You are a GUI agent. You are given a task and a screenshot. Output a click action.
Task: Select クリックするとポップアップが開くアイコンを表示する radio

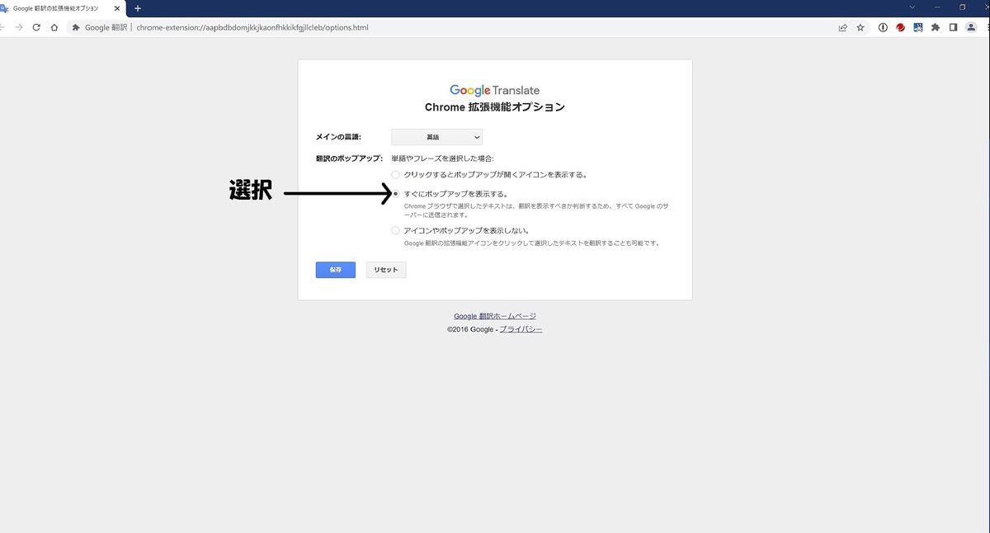[x=396, y=175]
